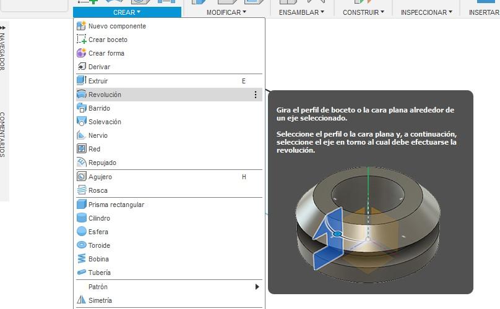Click the Simetría icon
Viewport: 500px width, 309px height.
tap(81, 300)
